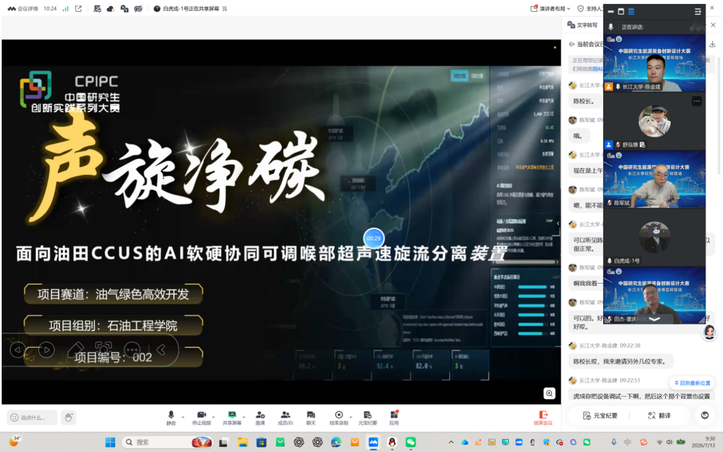This screenshot has height=452, width=723.
Task: Open QQ penguin icon in taskbar
Action: pos(392,442)
